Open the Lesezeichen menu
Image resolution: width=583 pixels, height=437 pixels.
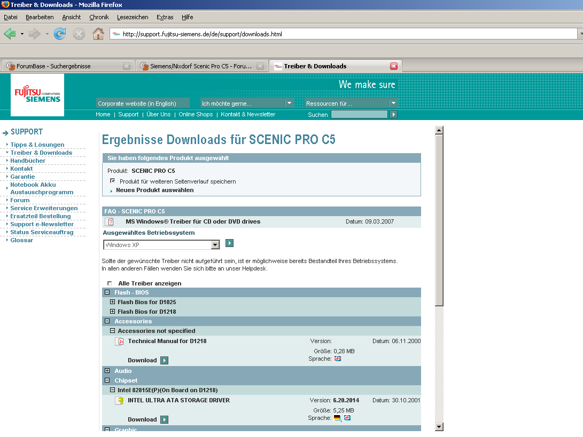(133, 17)
